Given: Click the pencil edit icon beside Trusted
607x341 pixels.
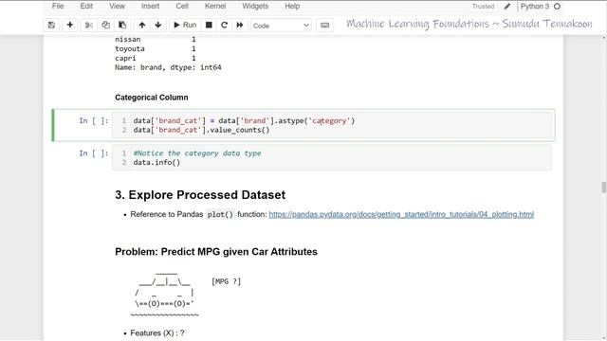Looking at the screenshot, I should pos(507,7).
